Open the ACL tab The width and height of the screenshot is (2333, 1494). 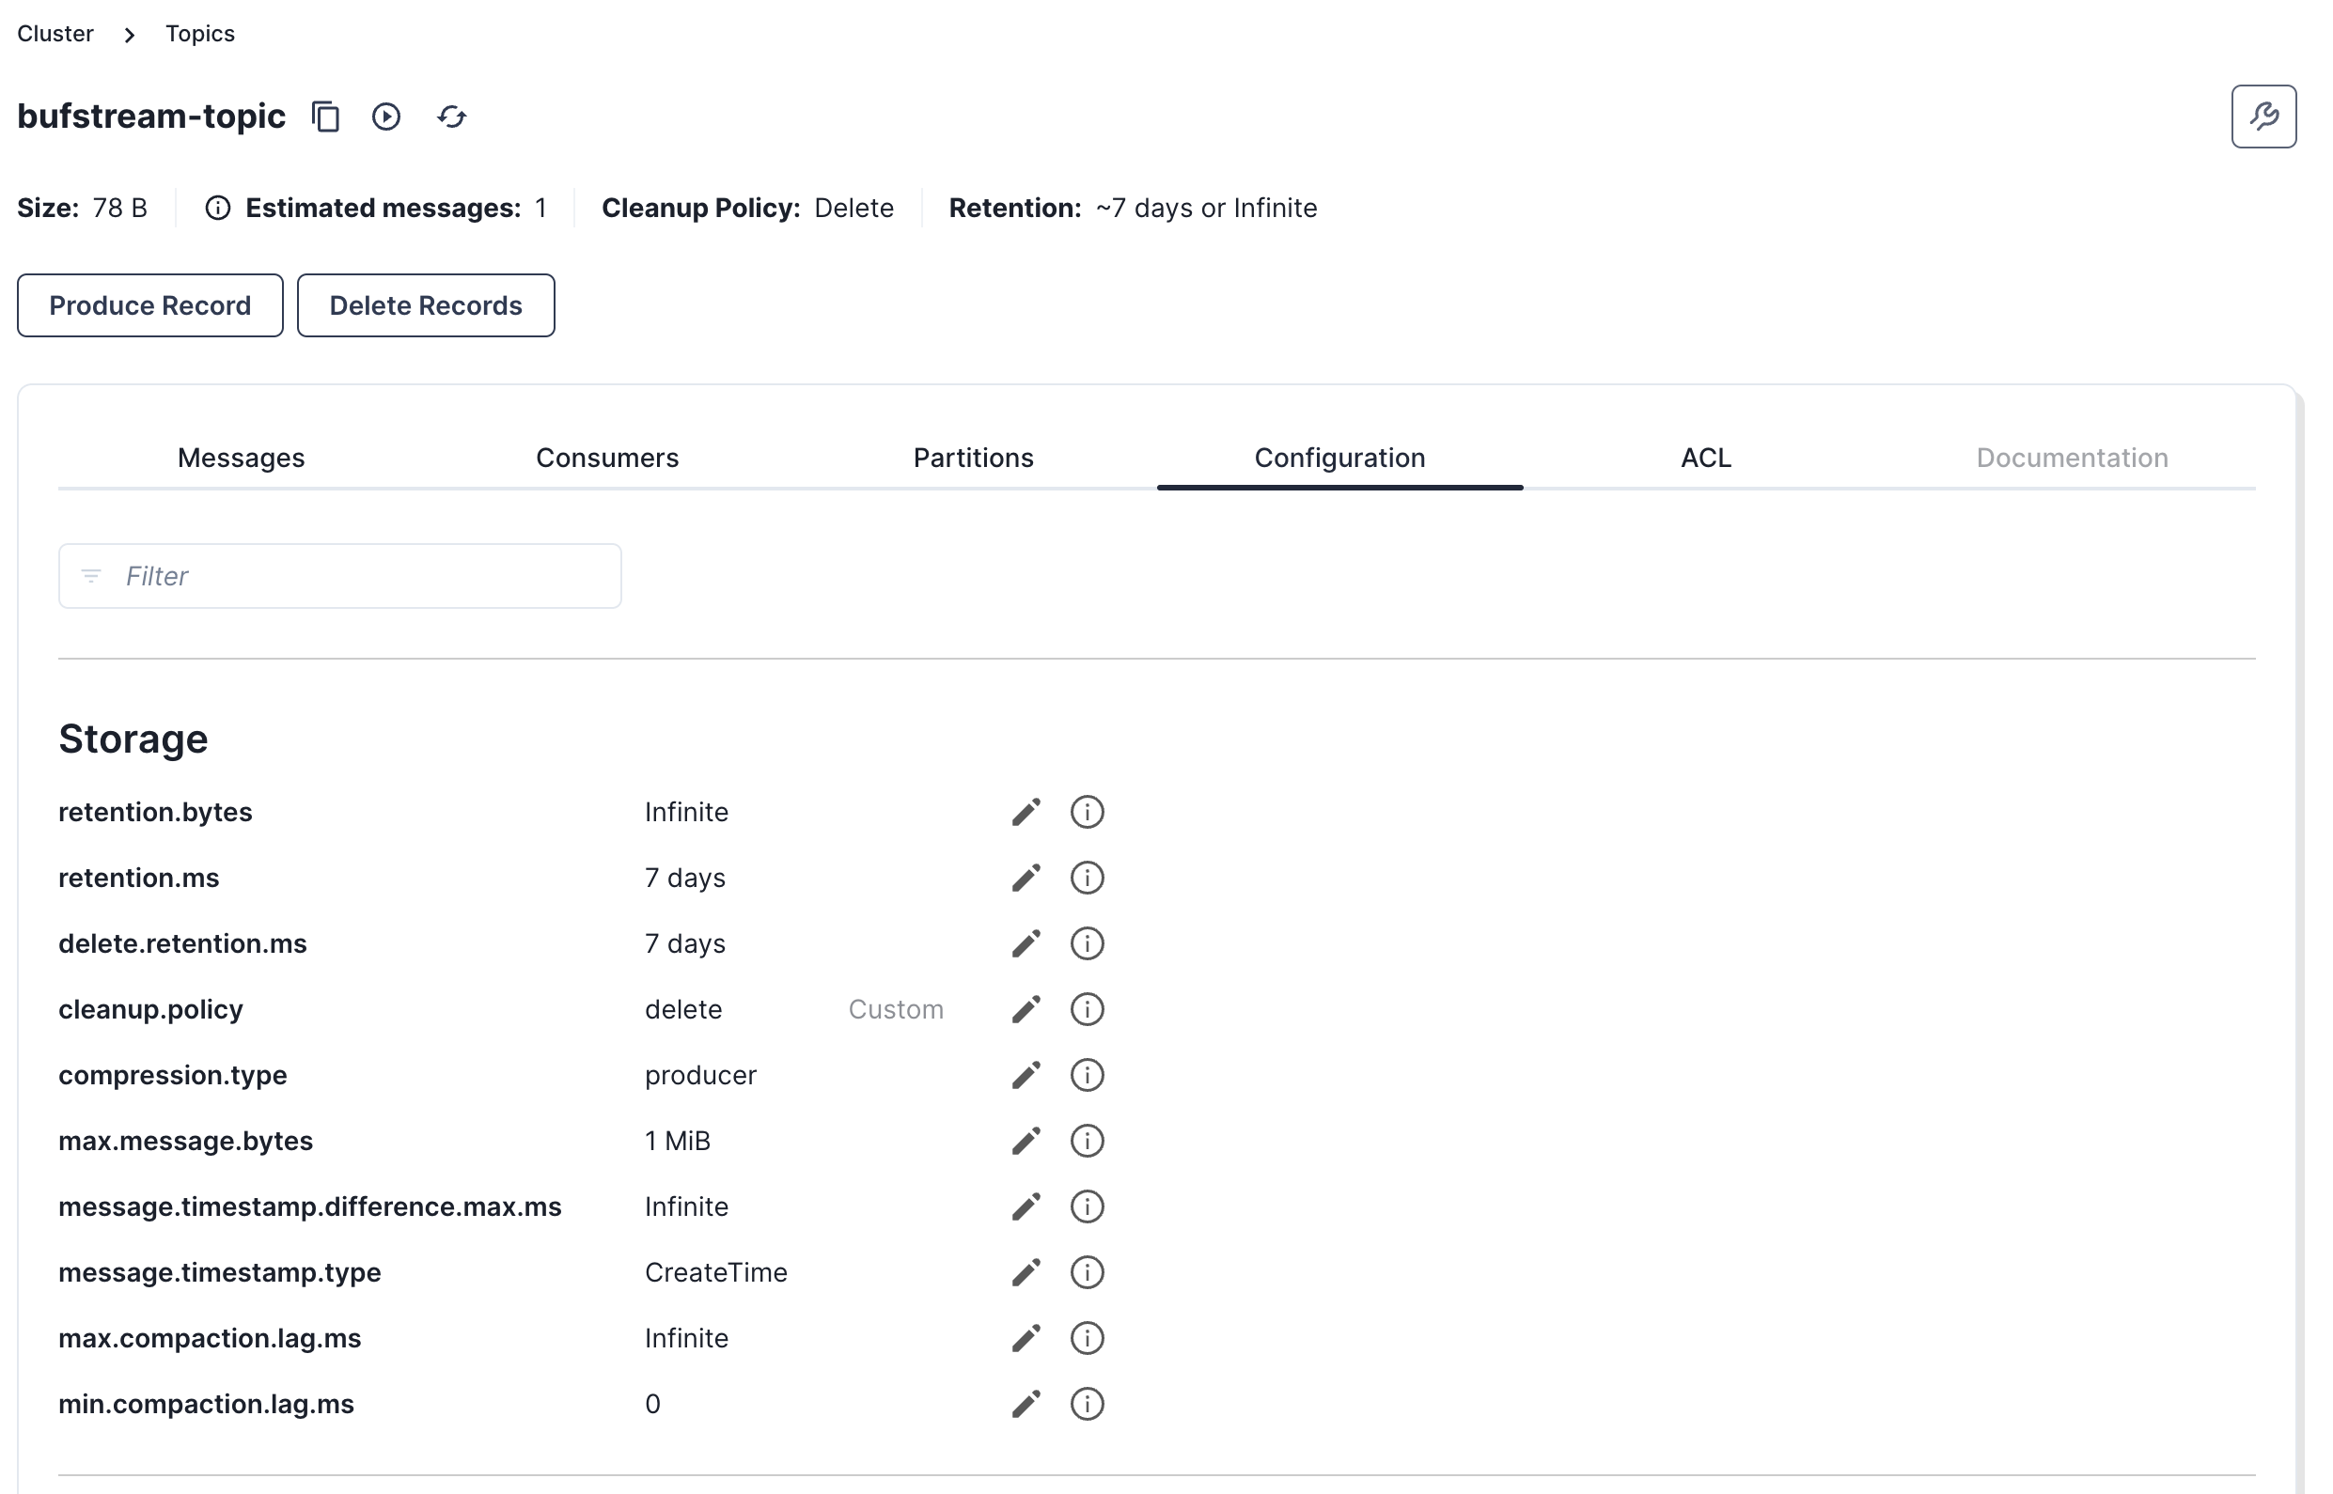(1705, 458)
